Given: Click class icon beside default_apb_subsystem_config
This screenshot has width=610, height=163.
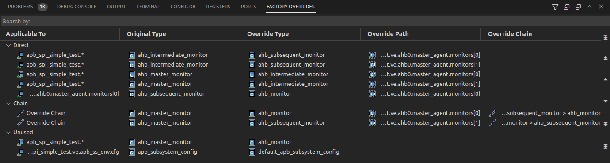Looking at the screenshot, I should pyautogui.click(x=252, y=152).
